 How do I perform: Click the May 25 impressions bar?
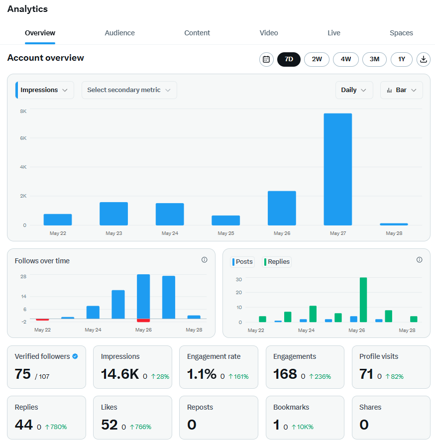(226, 220)
